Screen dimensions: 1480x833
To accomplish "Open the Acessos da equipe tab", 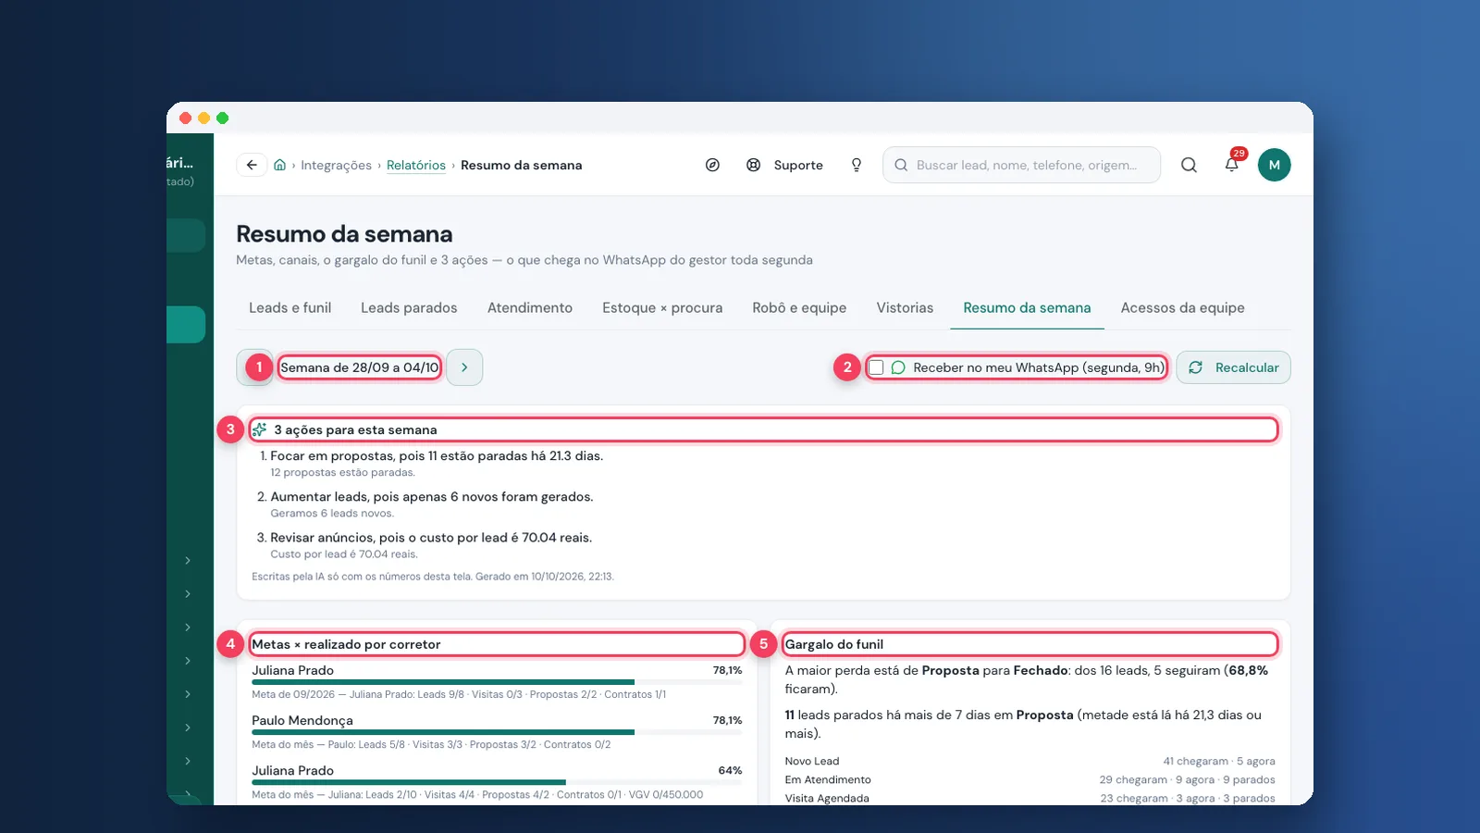I will [x=1182, y=308].
